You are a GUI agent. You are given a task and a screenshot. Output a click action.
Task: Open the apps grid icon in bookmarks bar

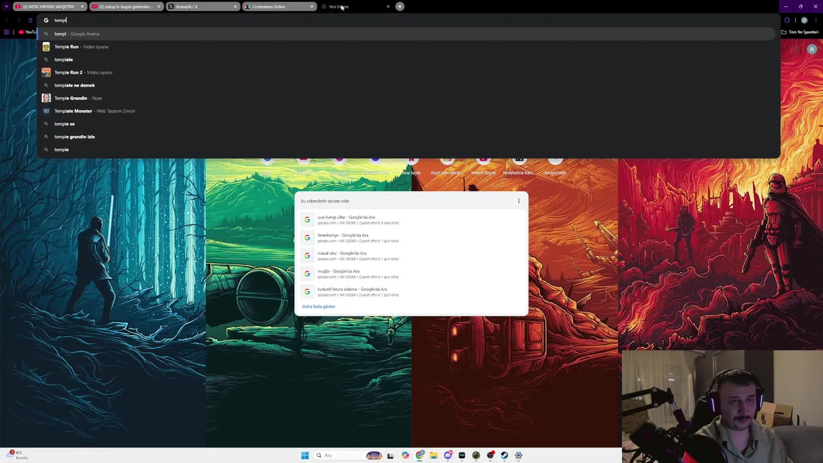coord(6,32)
